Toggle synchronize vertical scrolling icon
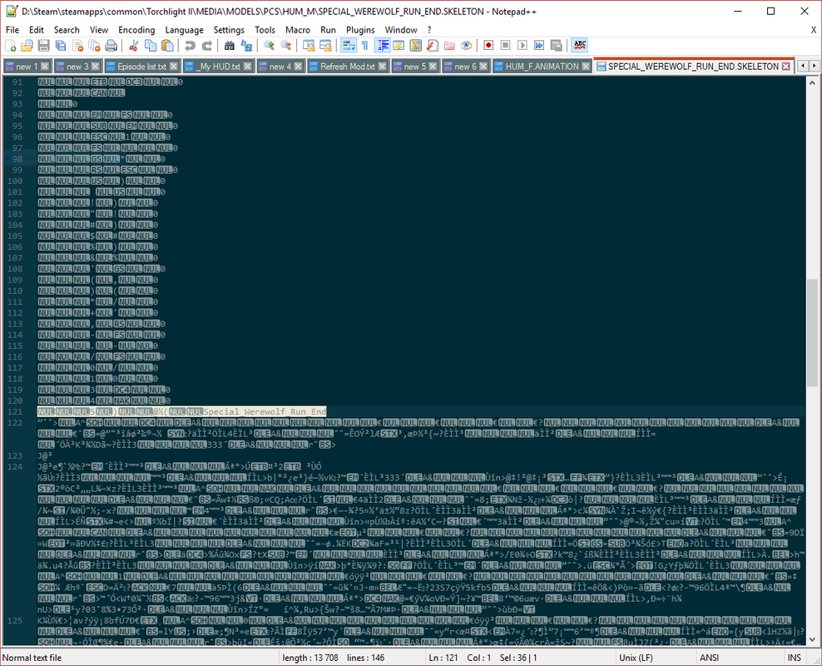 point(309,46)
